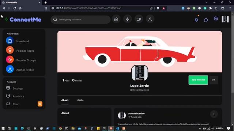Click the ConnectMe logo
The image size is (234, 131).
click(23, 20)
